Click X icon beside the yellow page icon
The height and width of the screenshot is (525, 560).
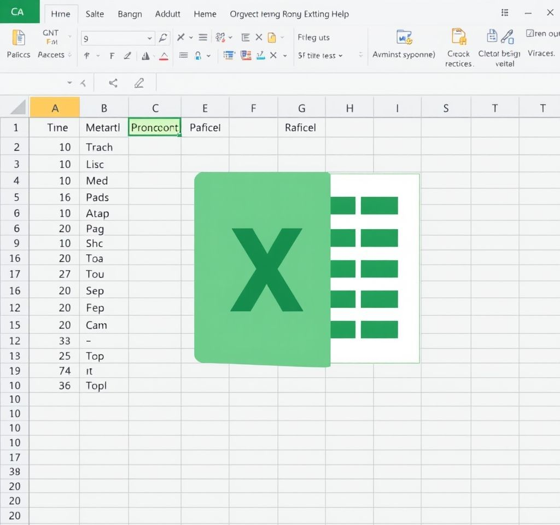click(x=259, y=37)
